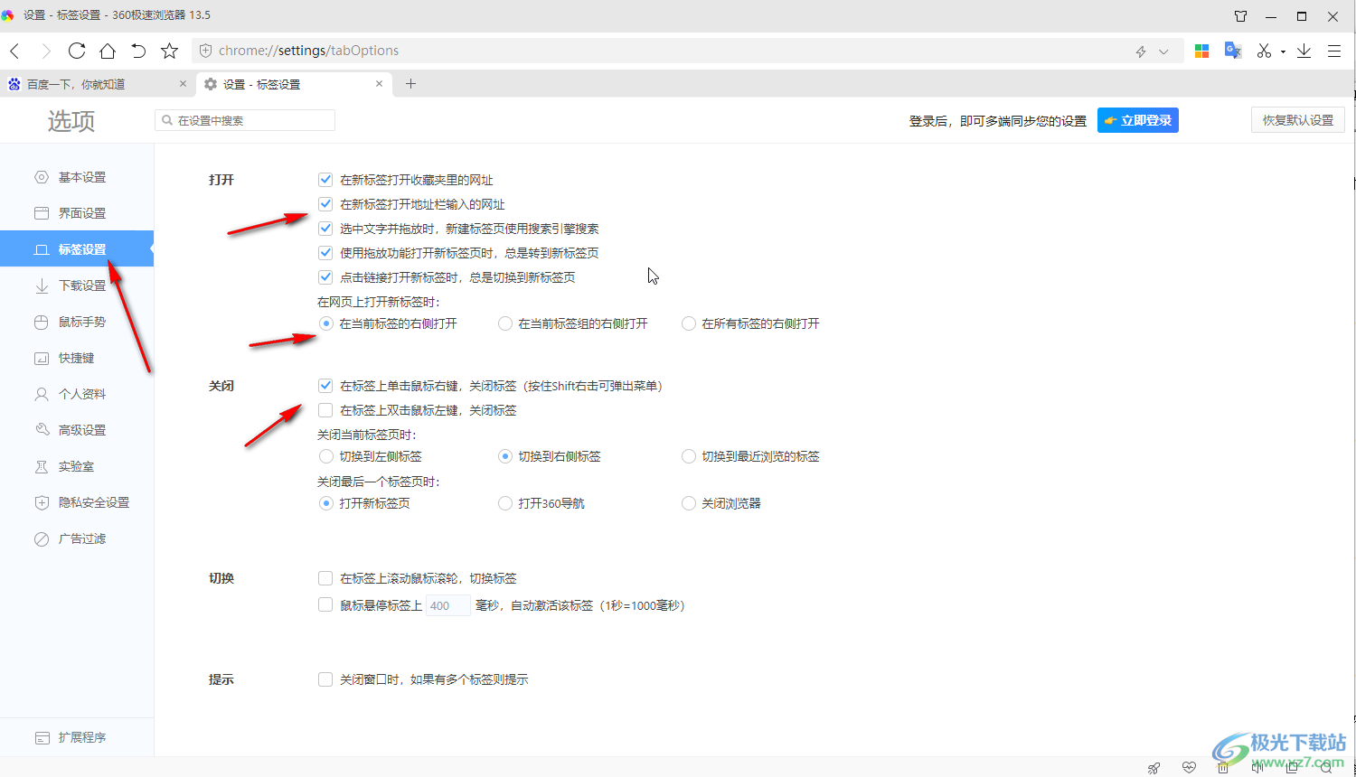Viewport: 1356px width, 777px height.
Task: Open the skin shirt icon in title bar
Action: [x=1240, y=16]
